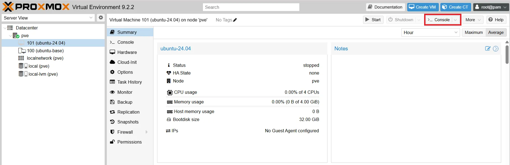
Task: Open the Cloud-Init section
Action: [x=130, y=62]
